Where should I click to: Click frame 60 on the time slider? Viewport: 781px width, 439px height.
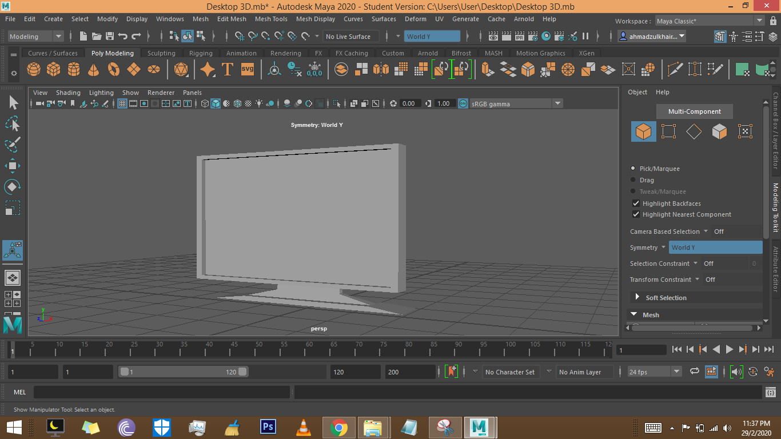pyautogui.click(x=309, y=349)
